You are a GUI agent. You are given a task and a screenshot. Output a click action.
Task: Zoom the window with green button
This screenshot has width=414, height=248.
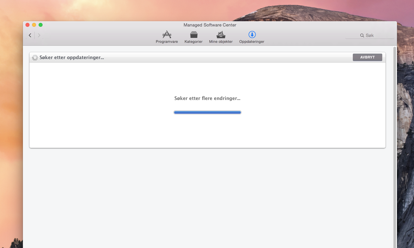(41, 25)
